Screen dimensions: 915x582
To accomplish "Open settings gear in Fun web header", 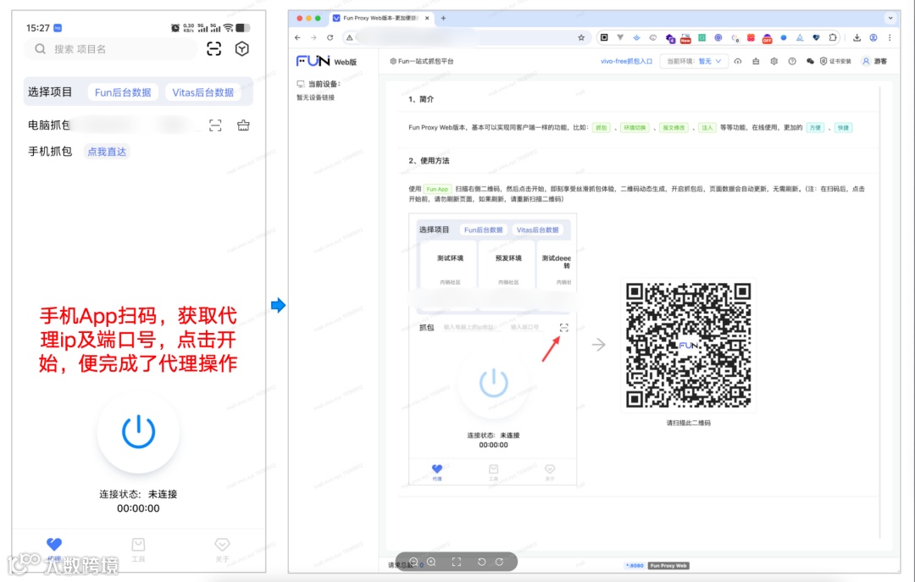I will click(774, 61).
